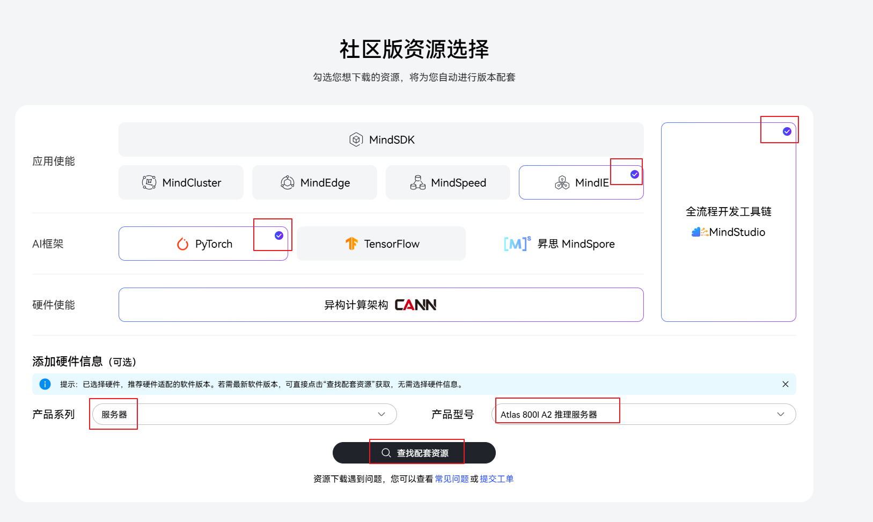Open the 提交工单 link
Image resolution: width=873 pixels, height=522 pixels.
pos(497,479)
